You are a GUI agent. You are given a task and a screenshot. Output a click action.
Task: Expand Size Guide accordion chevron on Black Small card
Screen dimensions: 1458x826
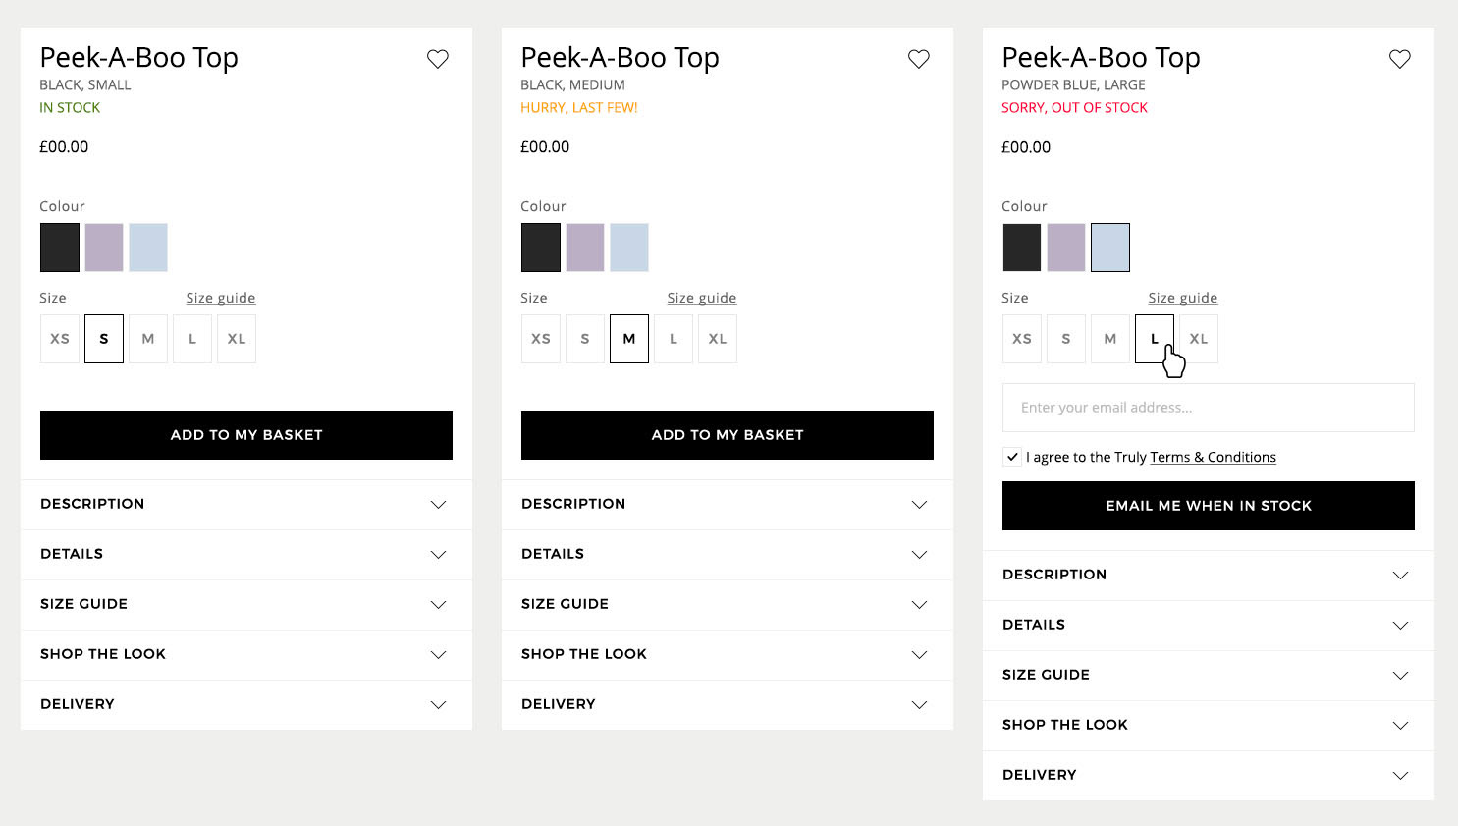[x=438, y=605]
